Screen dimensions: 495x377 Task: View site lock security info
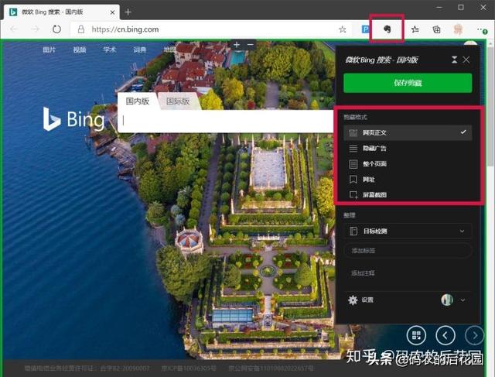(x=81, y=29)
